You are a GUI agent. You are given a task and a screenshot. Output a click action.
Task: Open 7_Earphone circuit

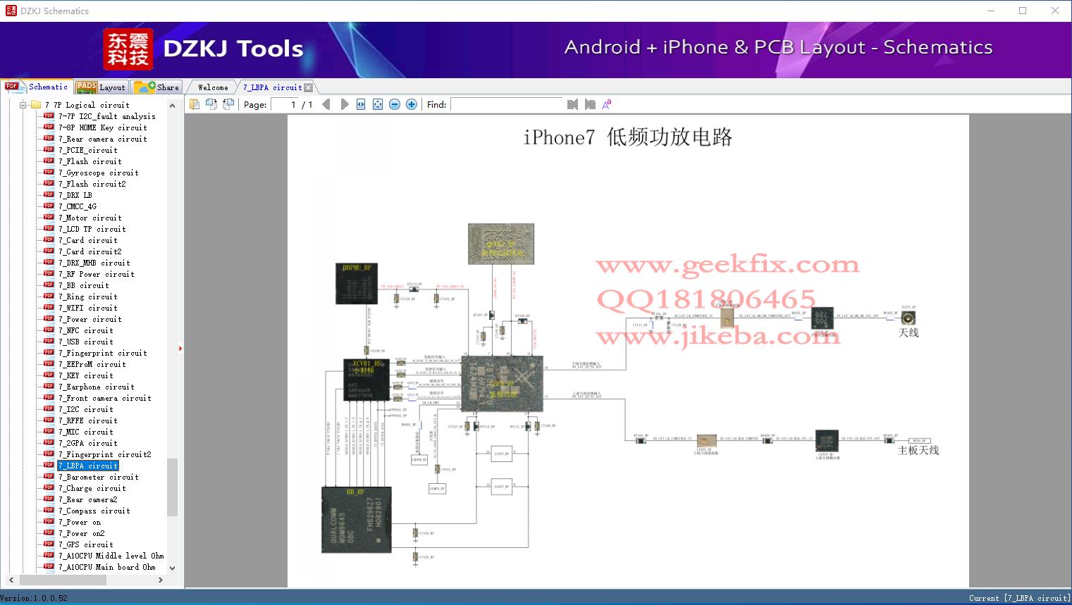97,387
